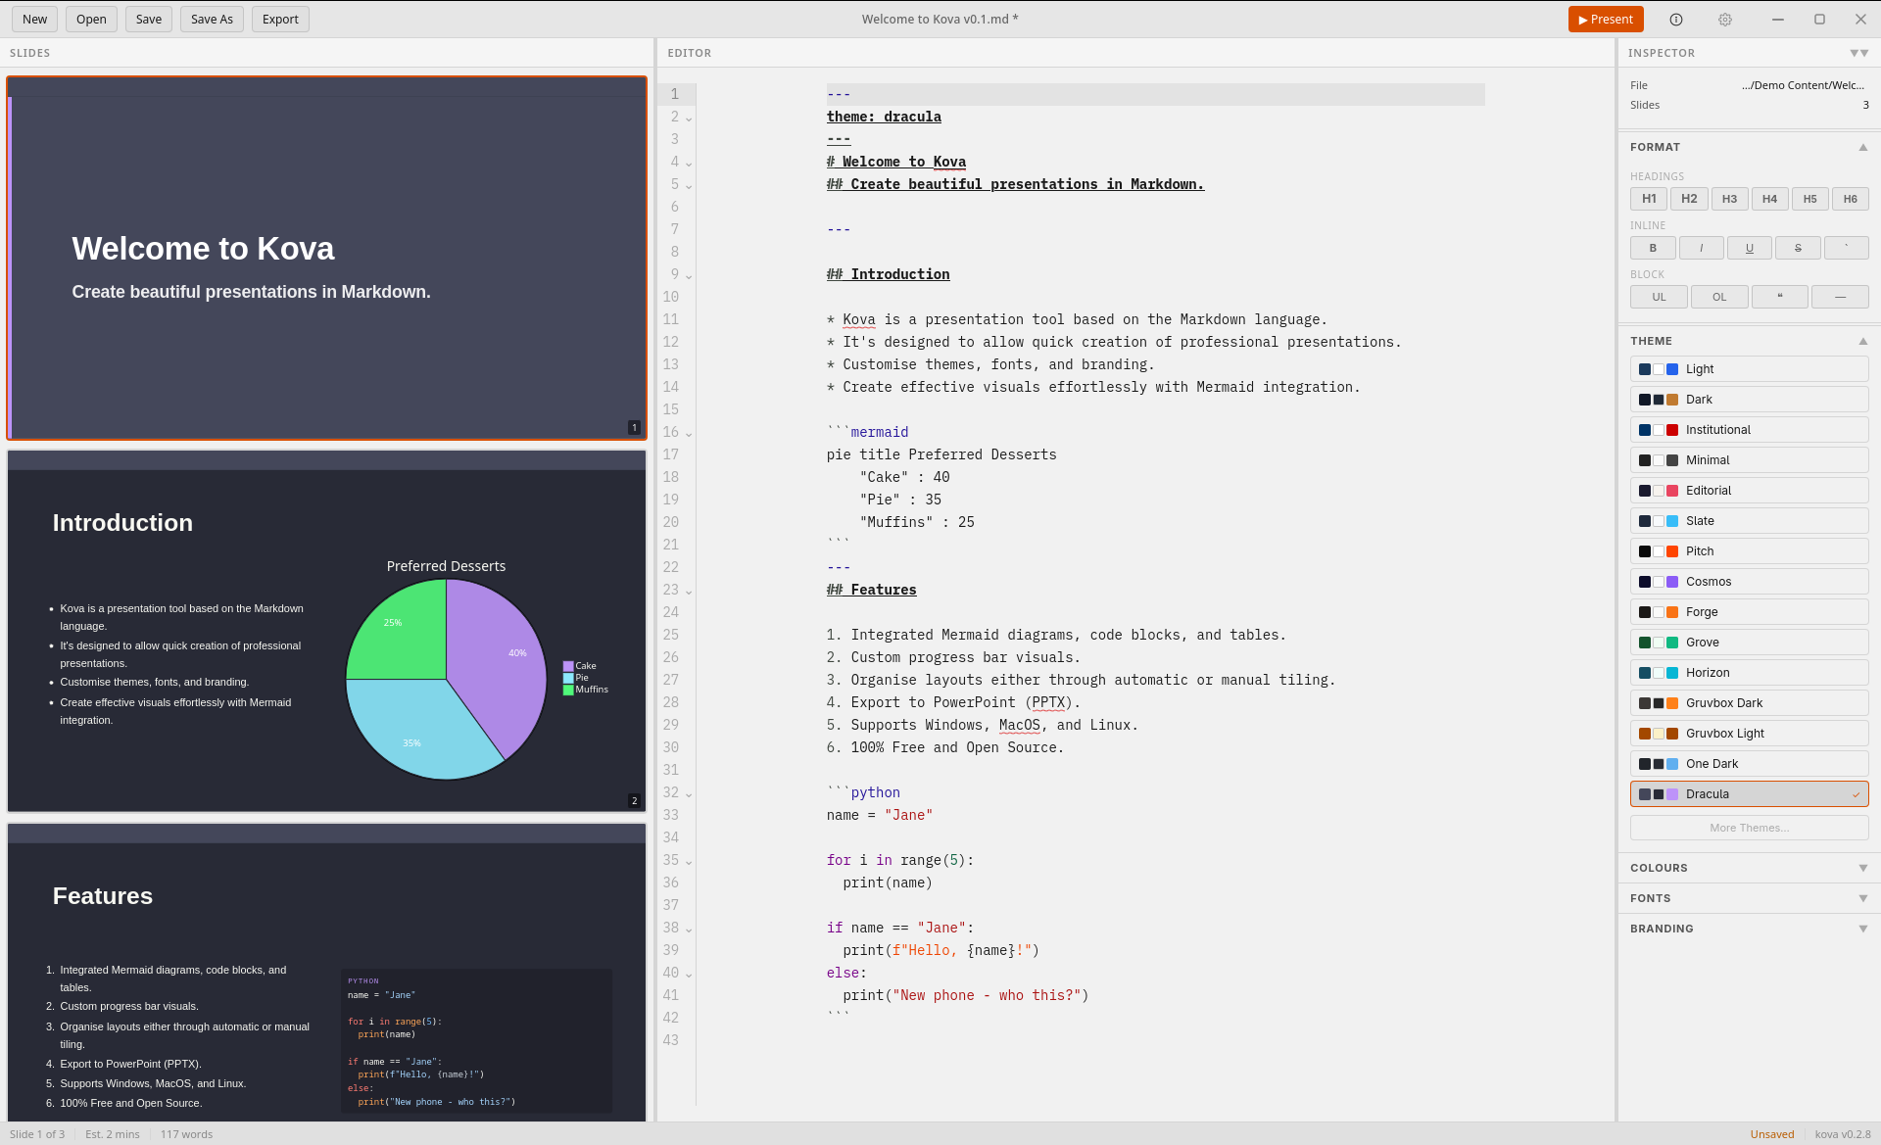Select the Cosmos theme
Image resolution: width=1881 pixels, height=1145 pixels.
point(1749,582)
